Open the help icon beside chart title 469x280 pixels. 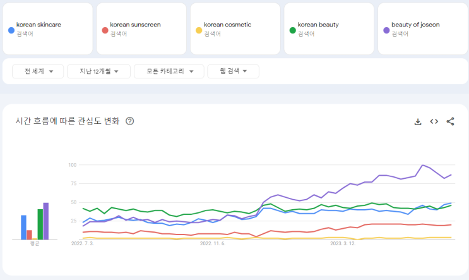coord(130,121)
